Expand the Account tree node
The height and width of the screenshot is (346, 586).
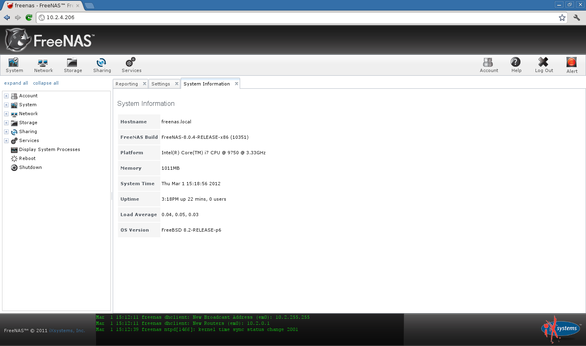[6, 96]
